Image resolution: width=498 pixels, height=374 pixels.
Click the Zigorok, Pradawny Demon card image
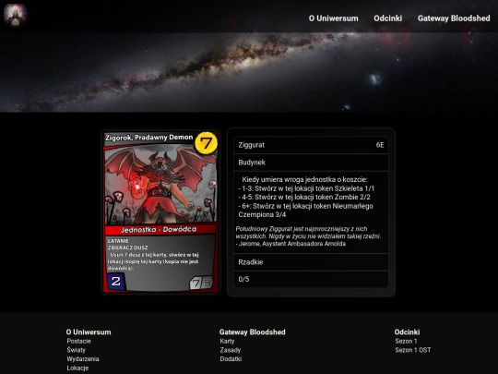pyautogui.click(x=160, y=211)
